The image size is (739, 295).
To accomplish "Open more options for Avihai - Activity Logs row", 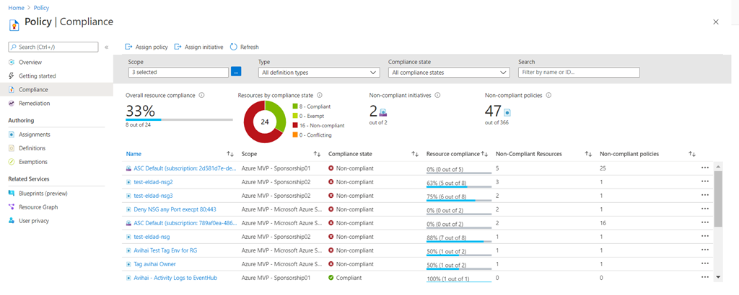I will click(704, 278).
